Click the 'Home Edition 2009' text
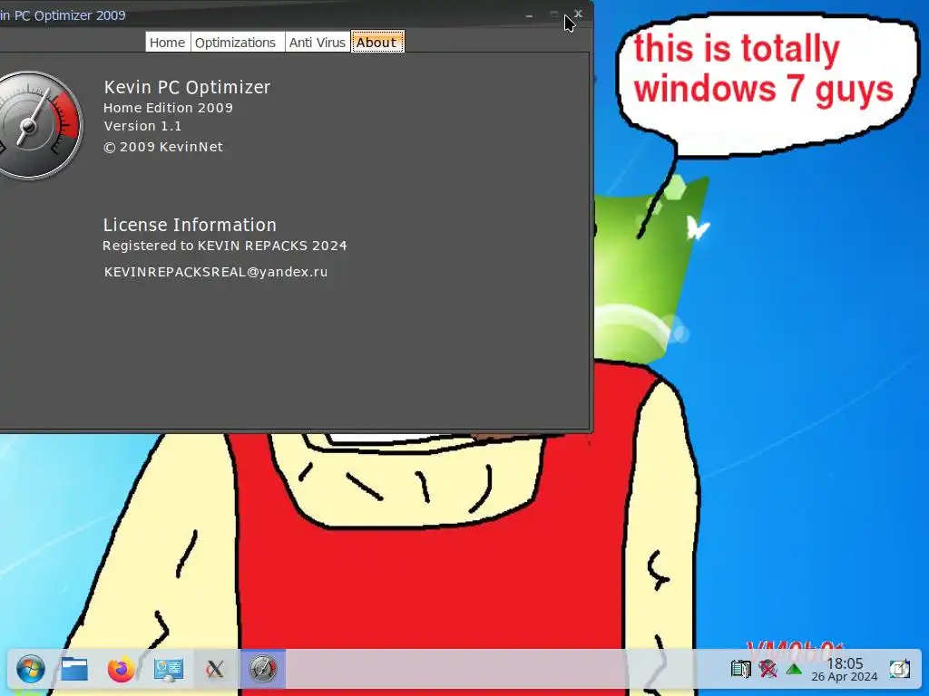The height and width of the screenshot is (696, 929). click(x=168, y=108)
